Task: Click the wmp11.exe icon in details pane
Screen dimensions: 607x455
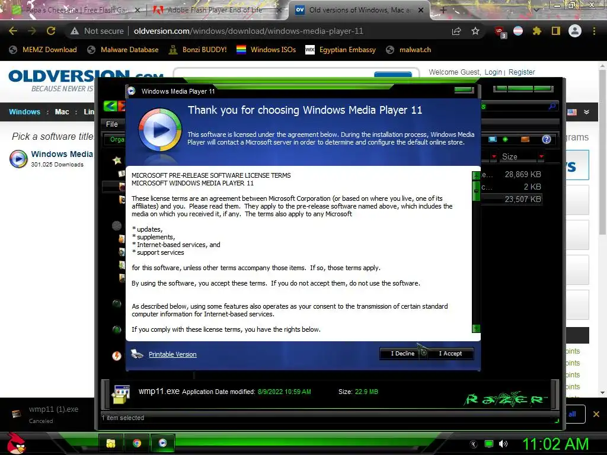Action: 121,395
